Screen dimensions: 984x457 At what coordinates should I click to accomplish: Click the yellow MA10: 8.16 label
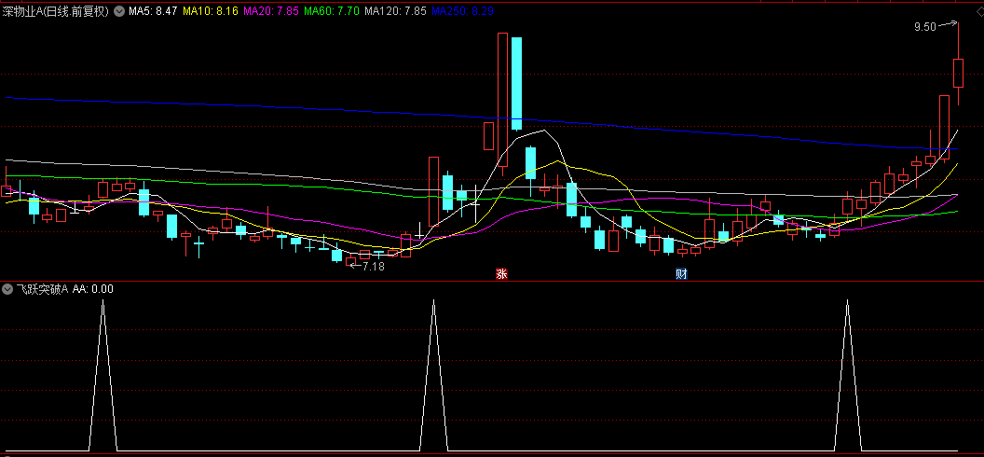211,10
